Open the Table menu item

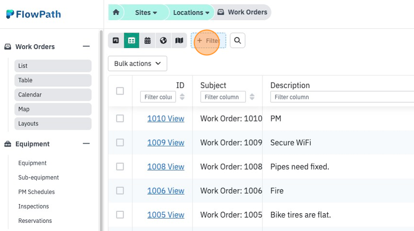(x=53, y=80)
